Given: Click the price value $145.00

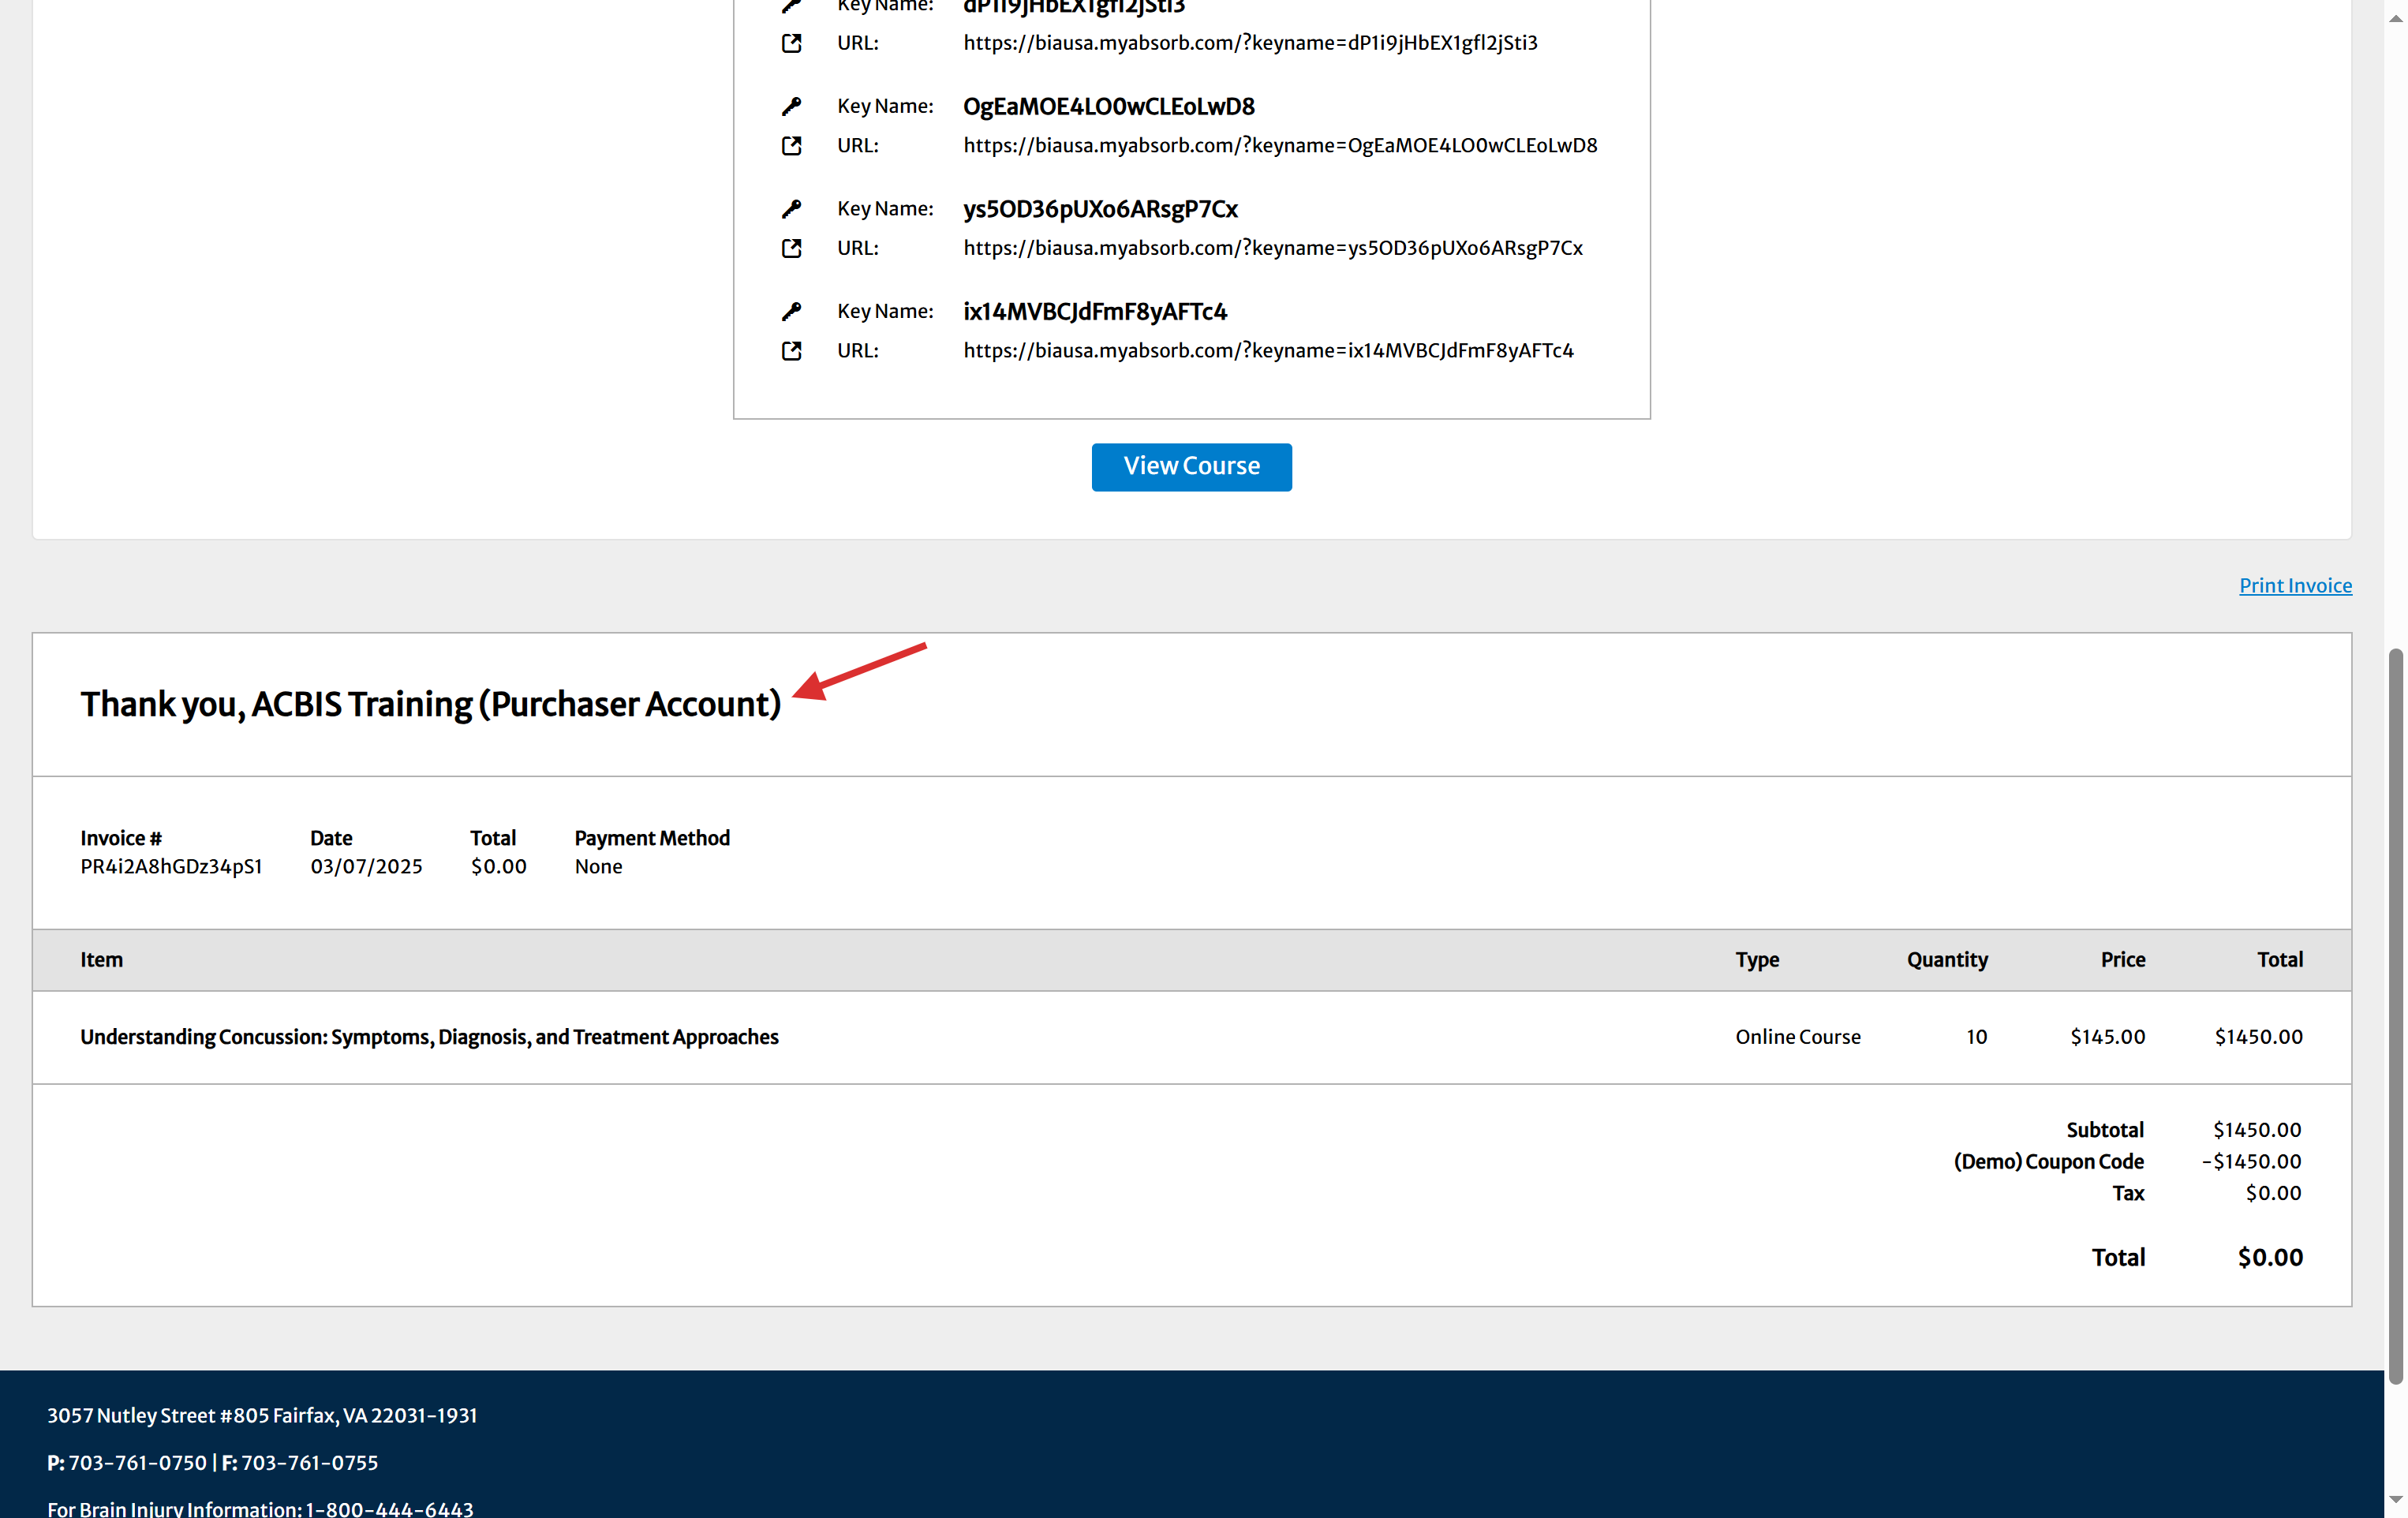Looking at the screenshot, I should [2107, 1037].
